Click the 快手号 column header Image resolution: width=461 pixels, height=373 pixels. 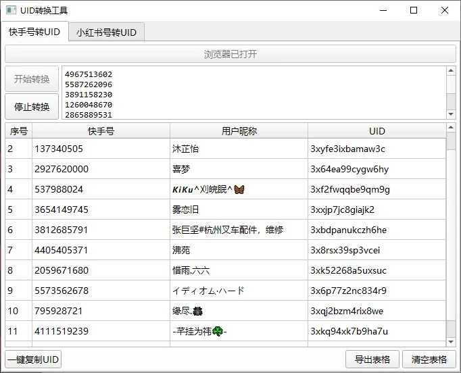tap(101, 131)
